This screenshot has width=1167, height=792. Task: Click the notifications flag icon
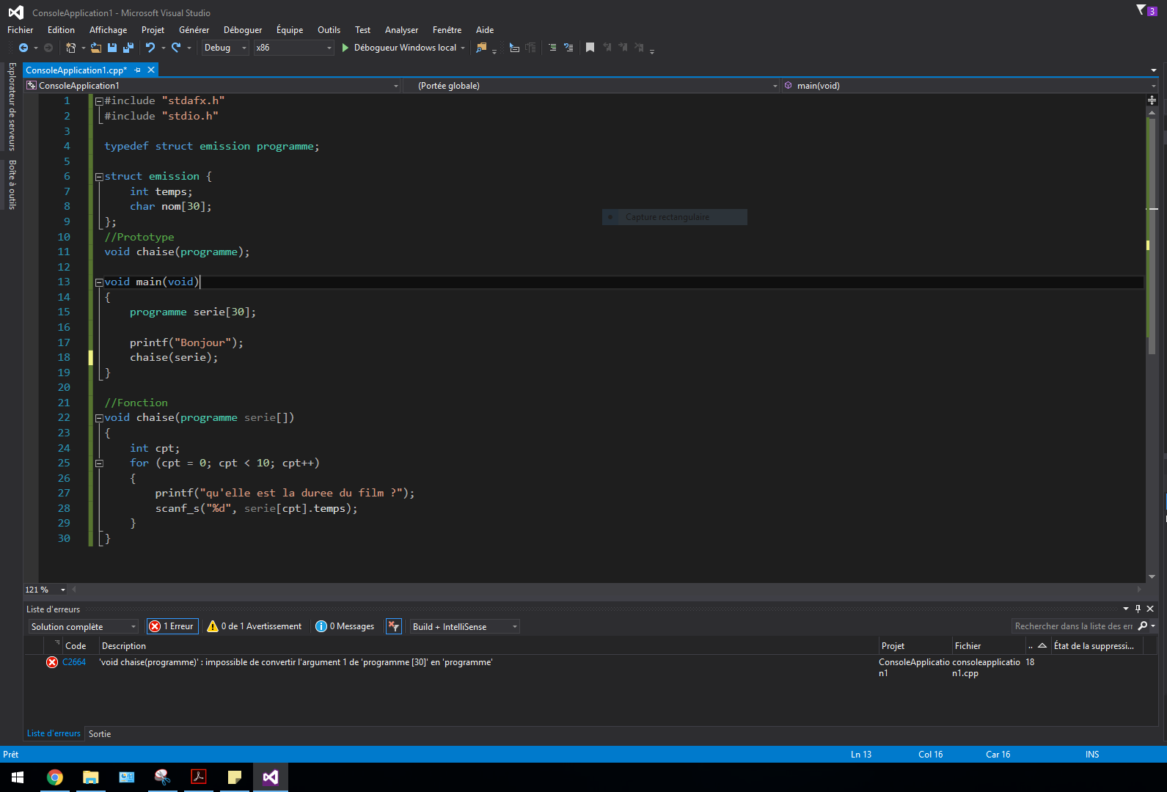tap(1141, 10)
